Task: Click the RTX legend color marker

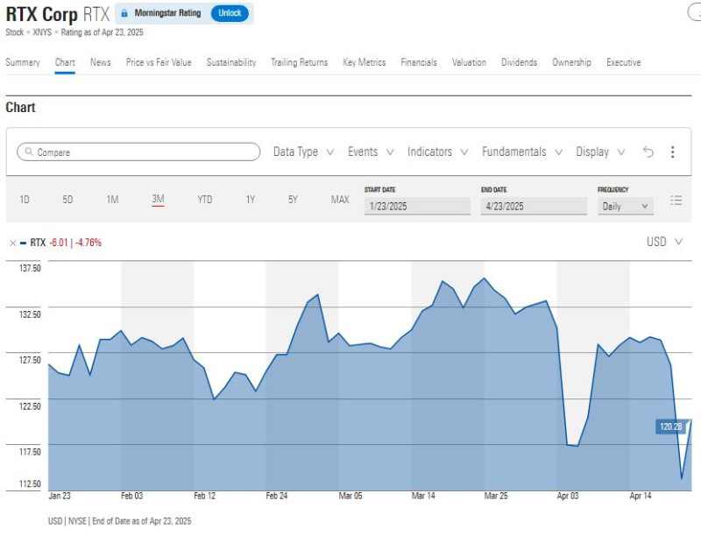Action: tap(24, 243)
